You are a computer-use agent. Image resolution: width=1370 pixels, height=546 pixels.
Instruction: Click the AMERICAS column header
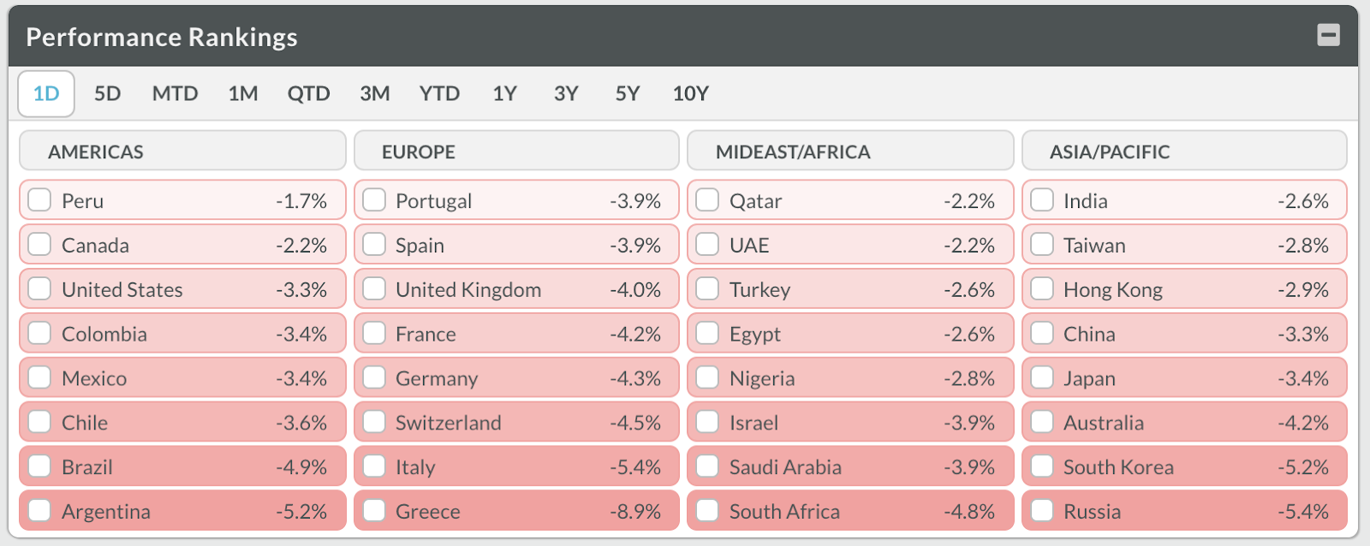182,151
